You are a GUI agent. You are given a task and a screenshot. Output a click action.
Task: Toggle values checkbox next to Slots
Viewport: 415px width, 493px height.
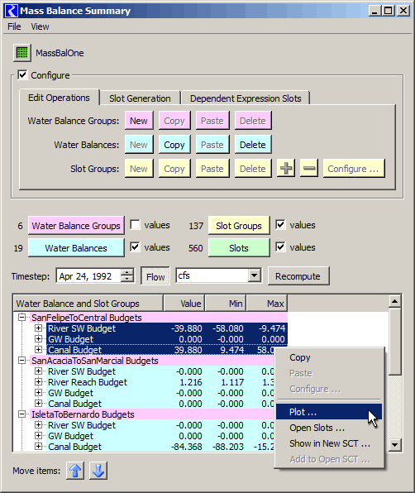tap(280, 247)
